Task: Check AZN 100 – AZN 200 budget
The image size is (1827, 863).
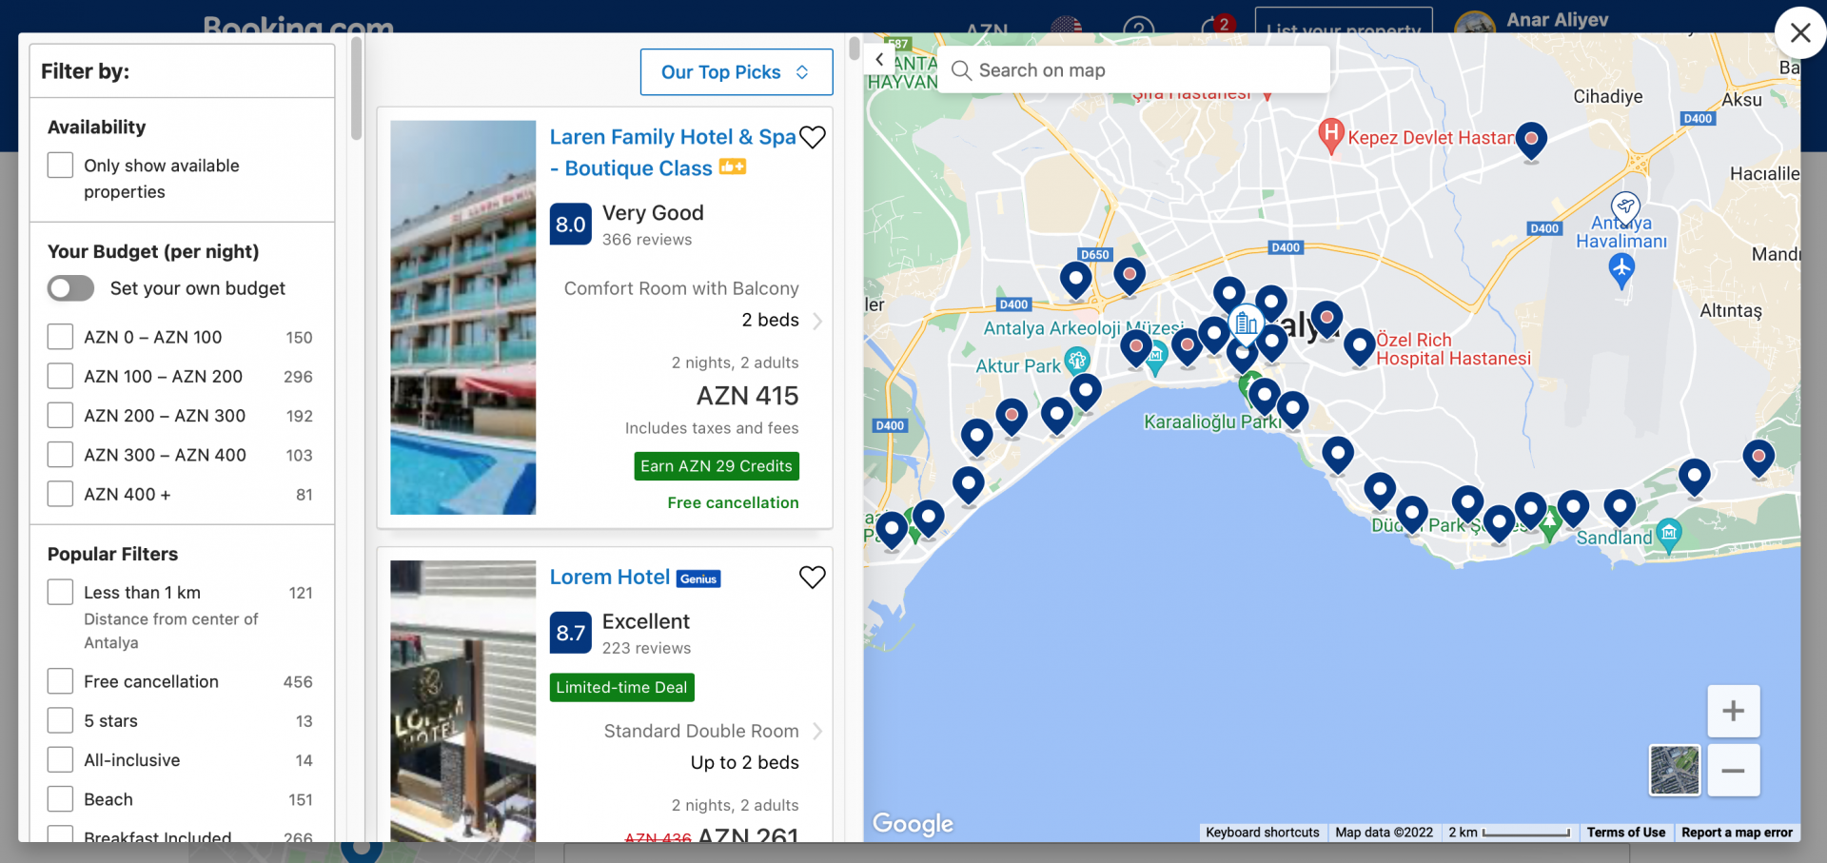Action: point(60,376)
